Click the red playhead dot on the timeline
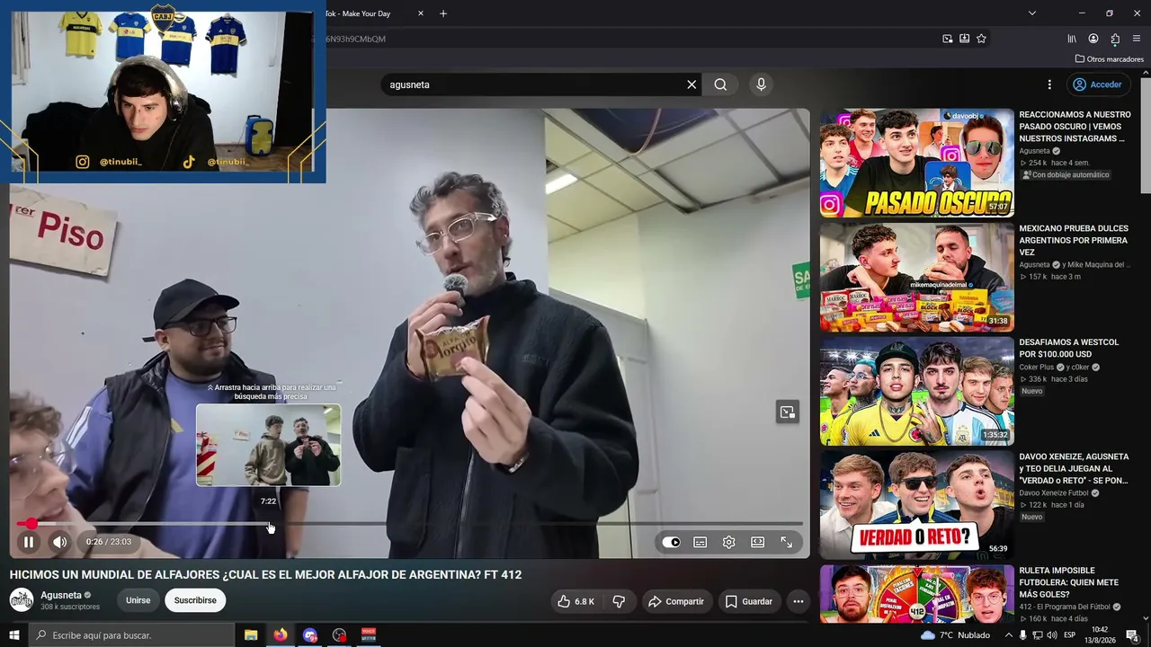 (x=31, y=523)
